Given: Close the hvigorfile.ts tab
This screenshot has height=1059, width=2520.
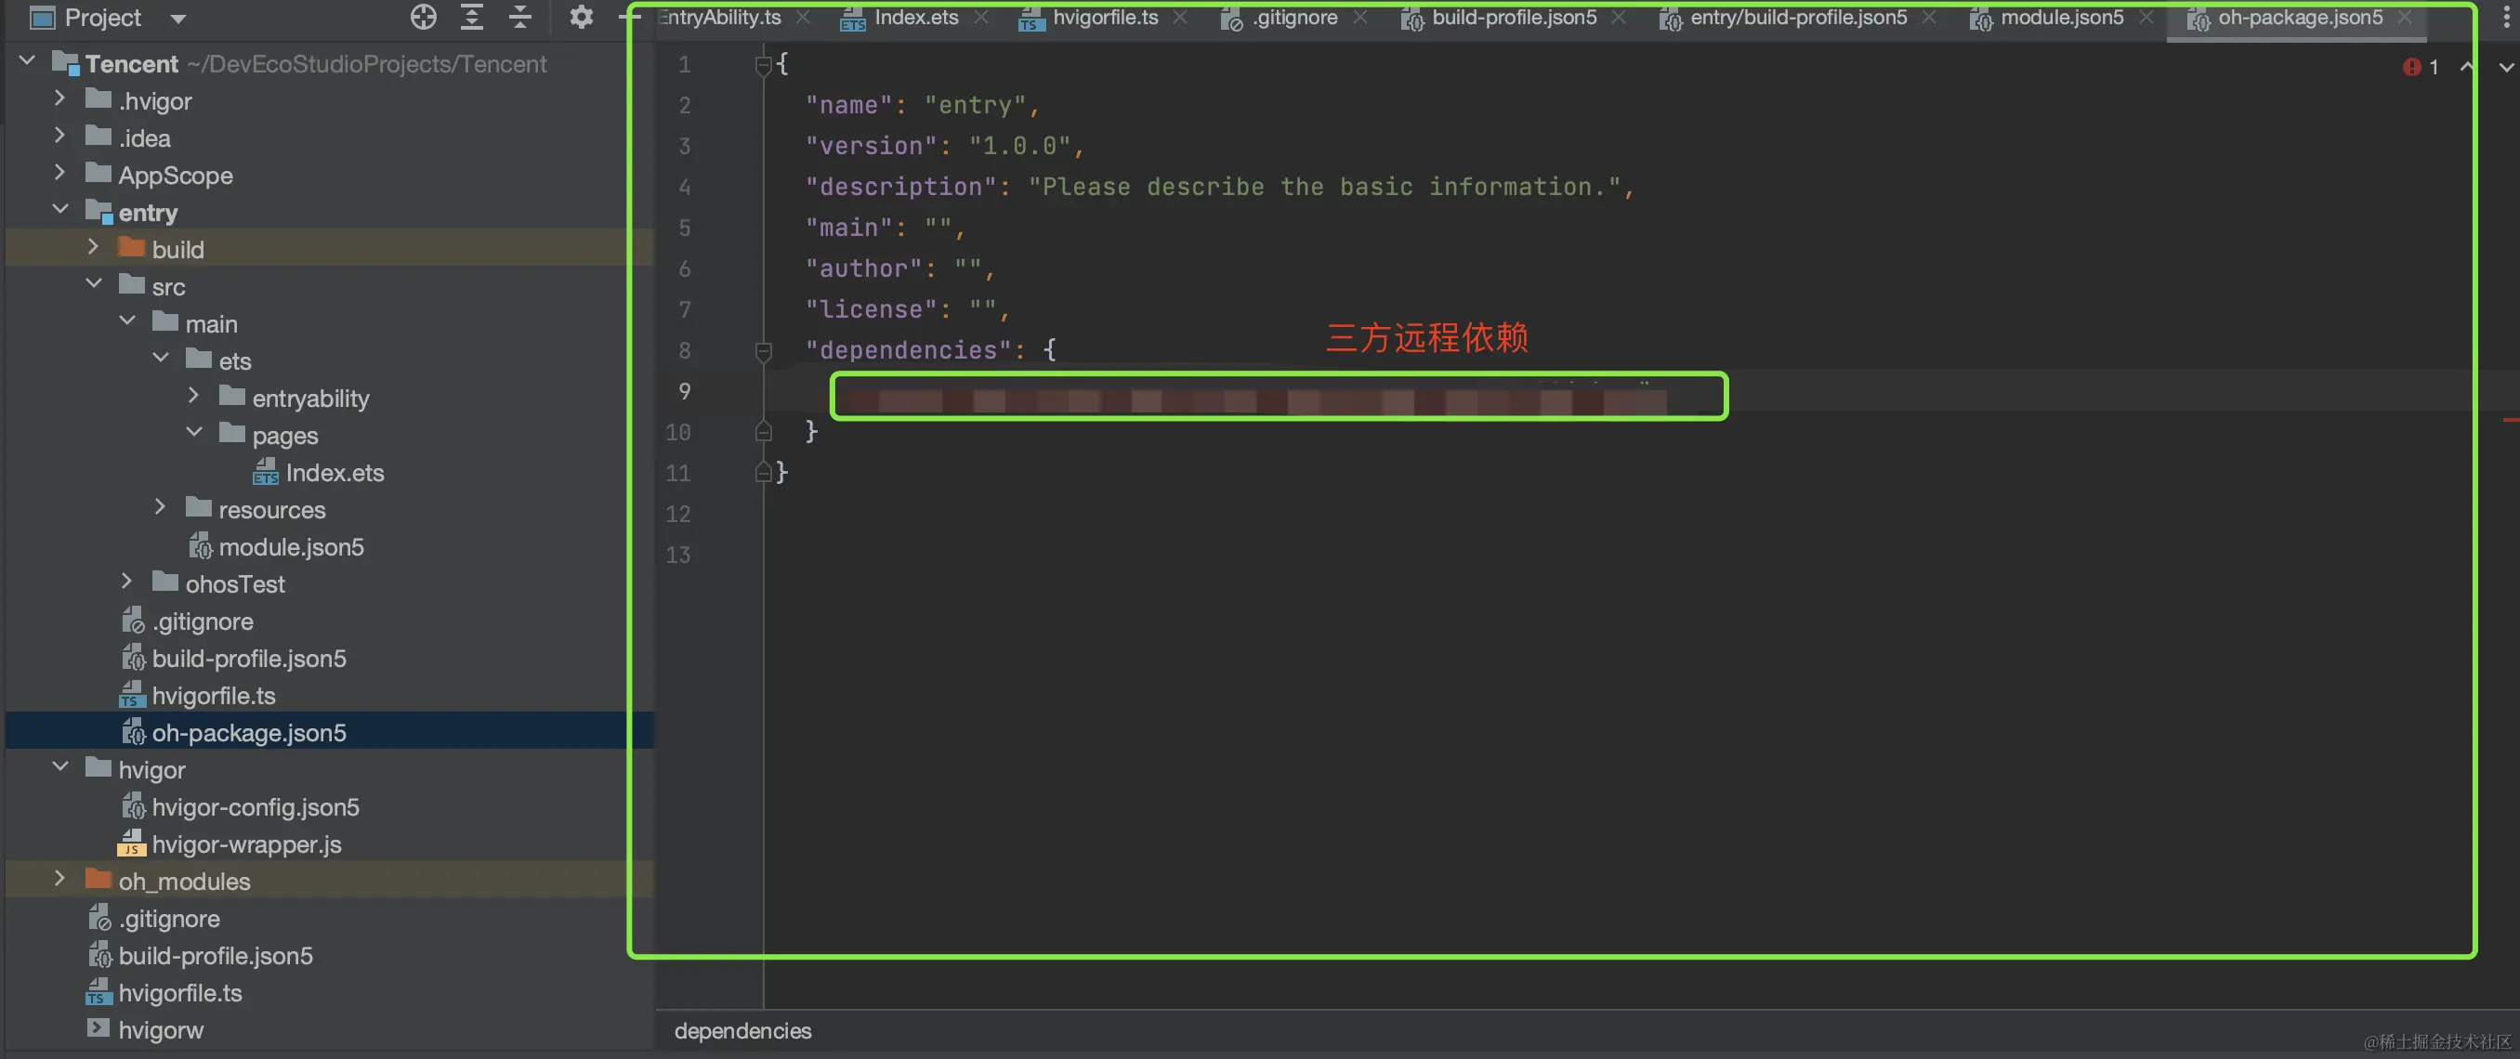Looking at the screenshot, I should [x=1181, y=18].
